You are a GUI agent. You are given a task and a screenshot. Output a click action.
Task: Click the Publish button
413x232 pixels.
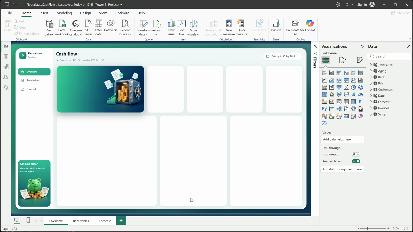[276, 26]
